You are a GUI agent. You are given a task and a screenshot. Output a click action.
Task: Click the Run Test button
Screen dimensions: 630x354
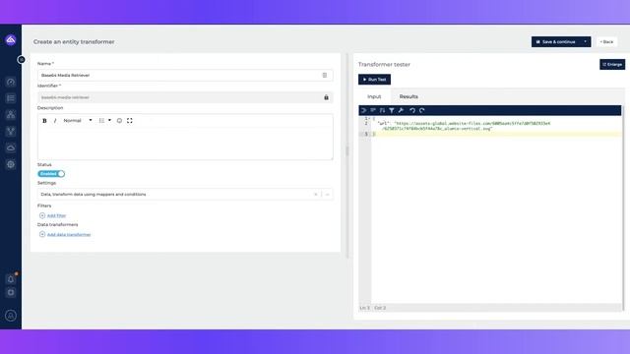[x=374, y=80]
